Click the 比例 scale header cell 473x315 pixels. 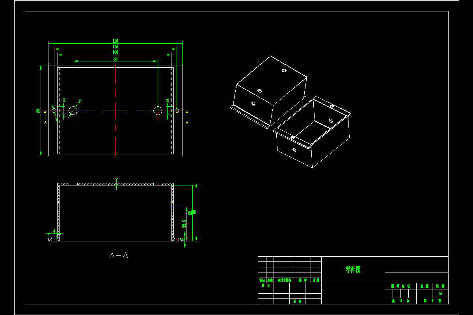tap(440, 286)
